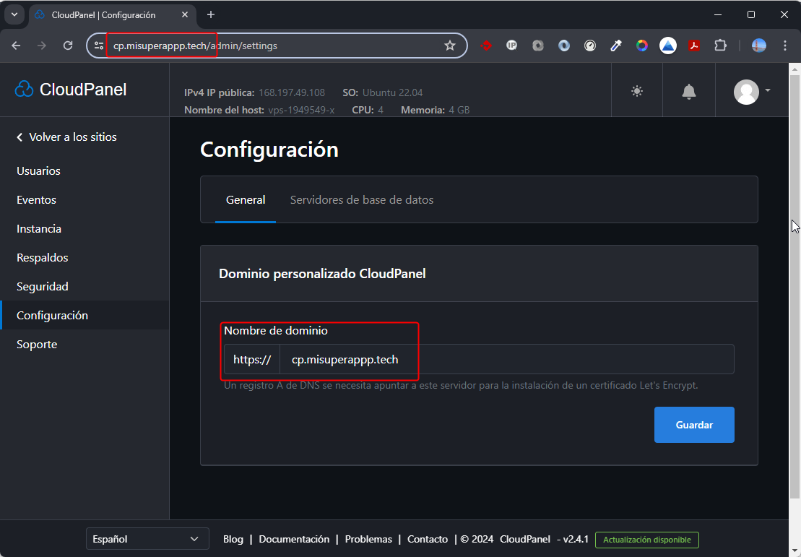The image size is (801, 557).
Task: Click the red arrow extension icon
Action: [x=486, y=46]
